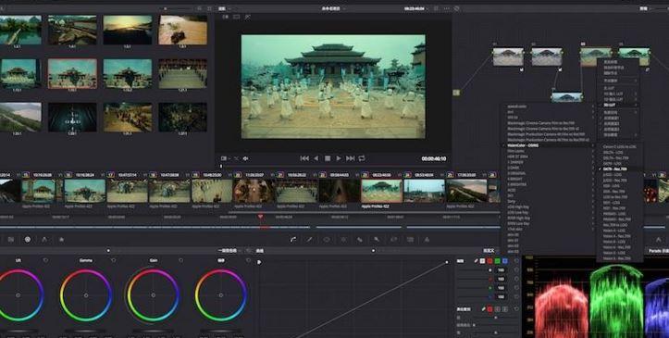
Task: Choose the checked DK79 - Rec.709 LUT
Action: (619, 169)
